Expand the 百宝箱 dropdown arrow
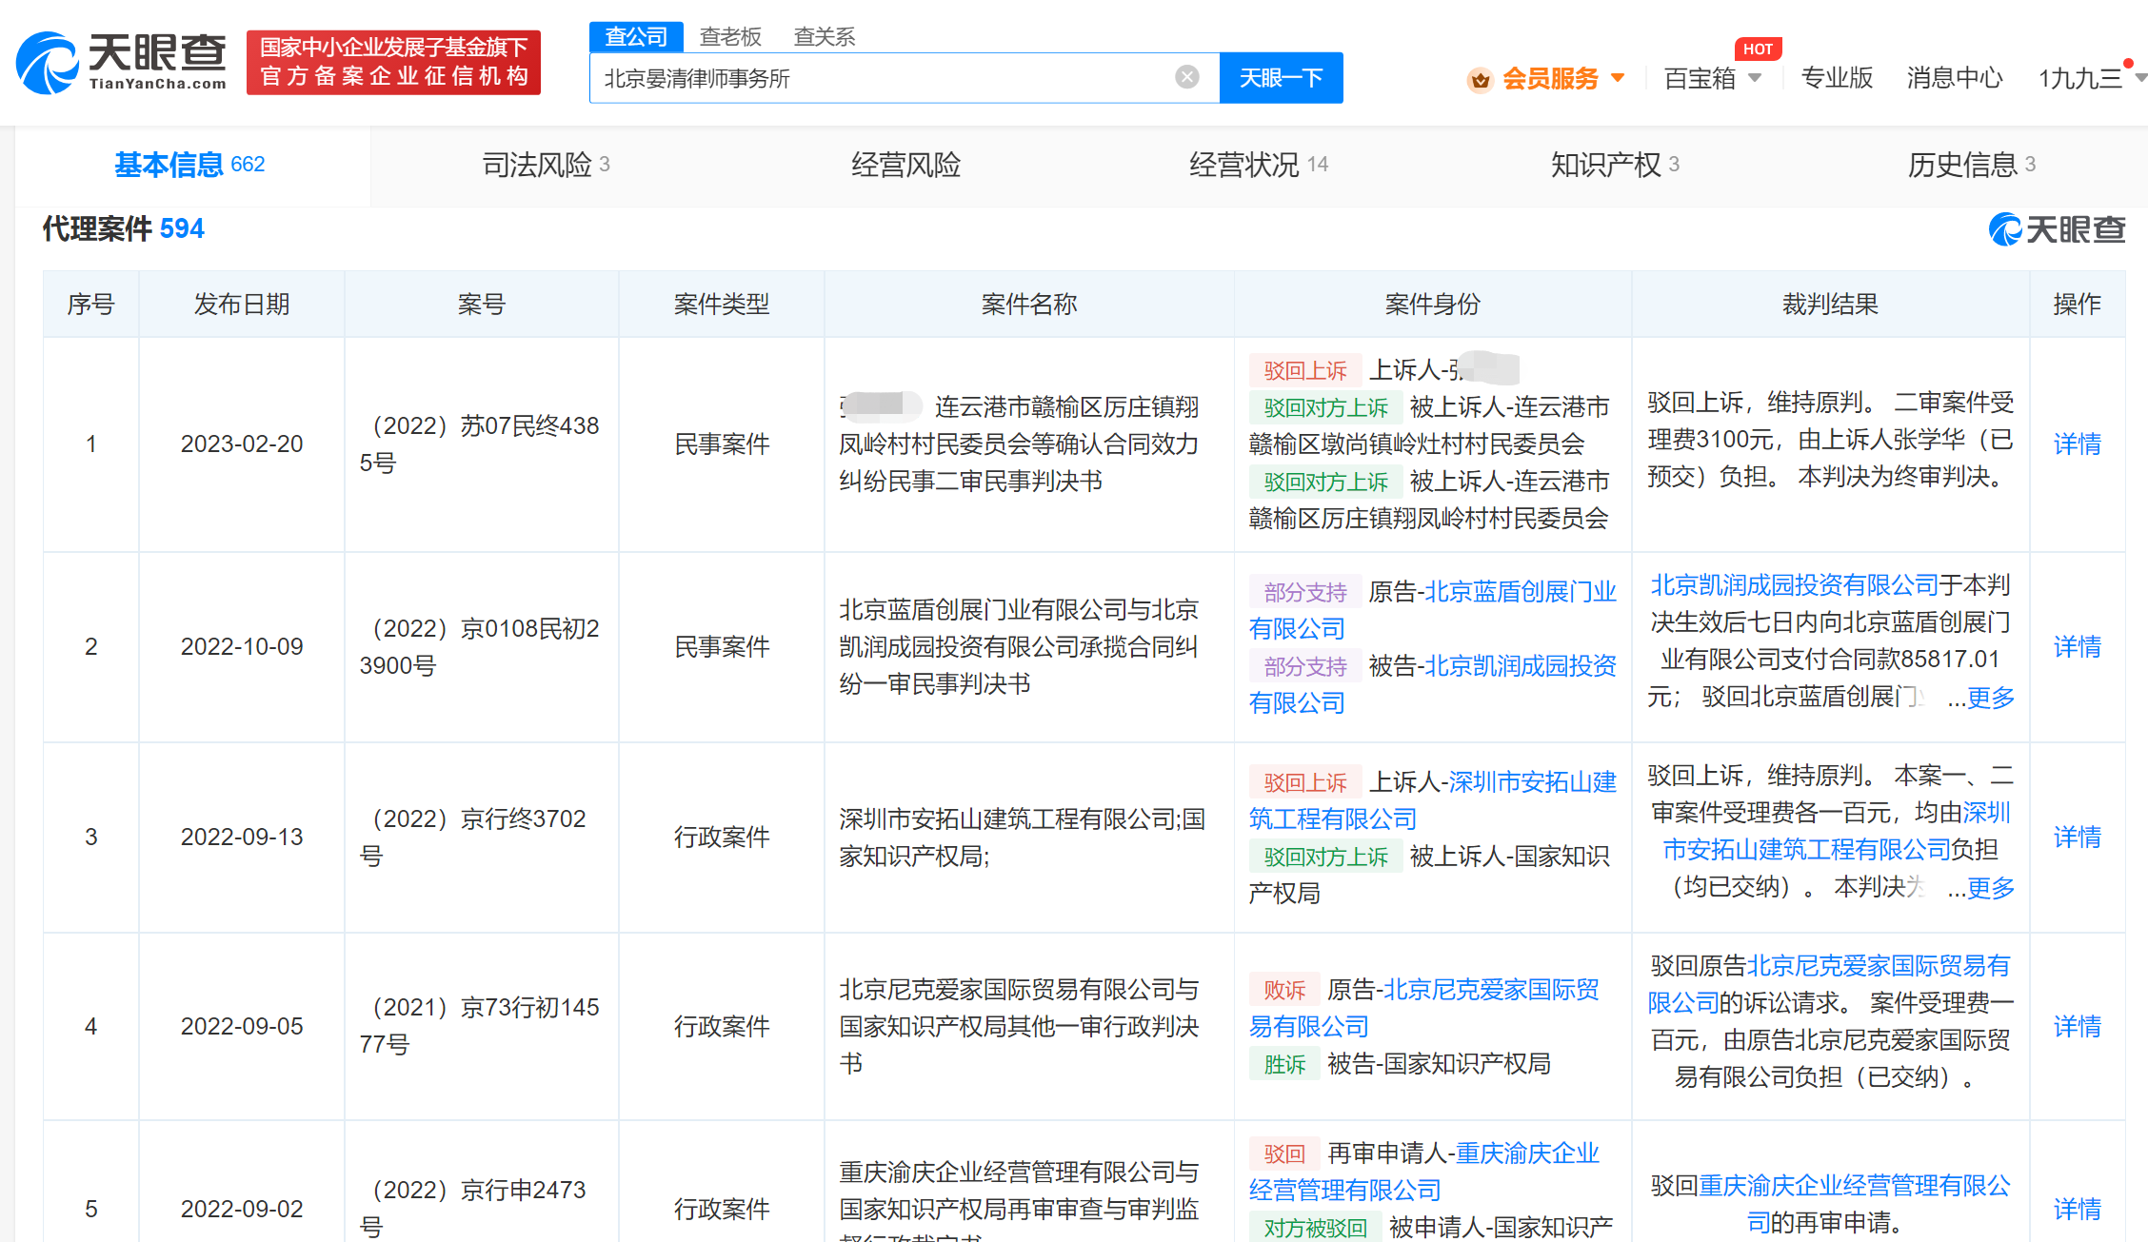 [1755, 78]
